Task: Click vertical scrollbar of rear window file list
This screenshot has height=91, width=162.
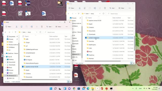Action: pos(134,43)
